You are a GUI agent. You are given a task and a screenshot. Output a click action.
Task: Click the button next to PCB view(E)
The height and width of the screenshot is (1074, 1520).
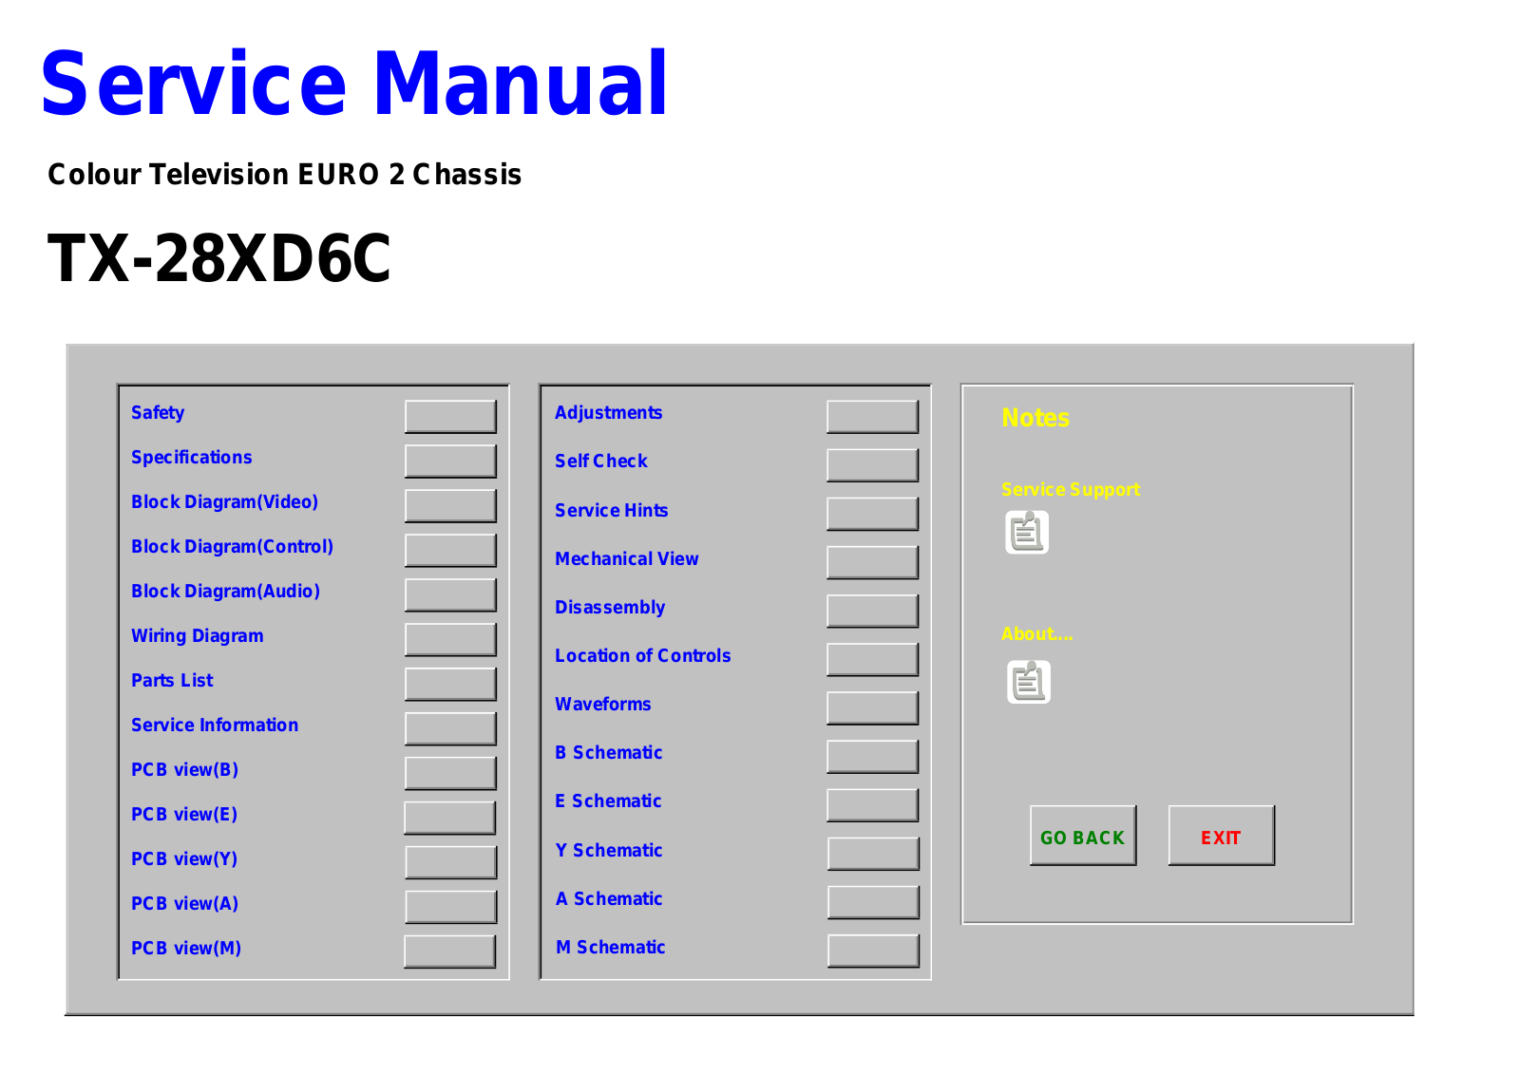coord(449,818)
